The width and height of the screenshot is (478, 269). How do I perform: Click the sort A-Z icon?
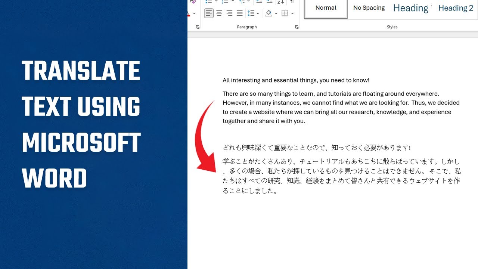[281, 2]
